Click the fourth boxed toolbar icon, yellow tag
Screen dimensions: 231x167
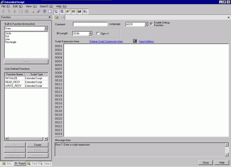pos(73,12)
